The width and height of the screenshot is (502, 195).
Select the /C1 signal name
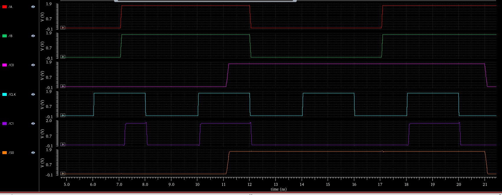(x=11, y=124)
